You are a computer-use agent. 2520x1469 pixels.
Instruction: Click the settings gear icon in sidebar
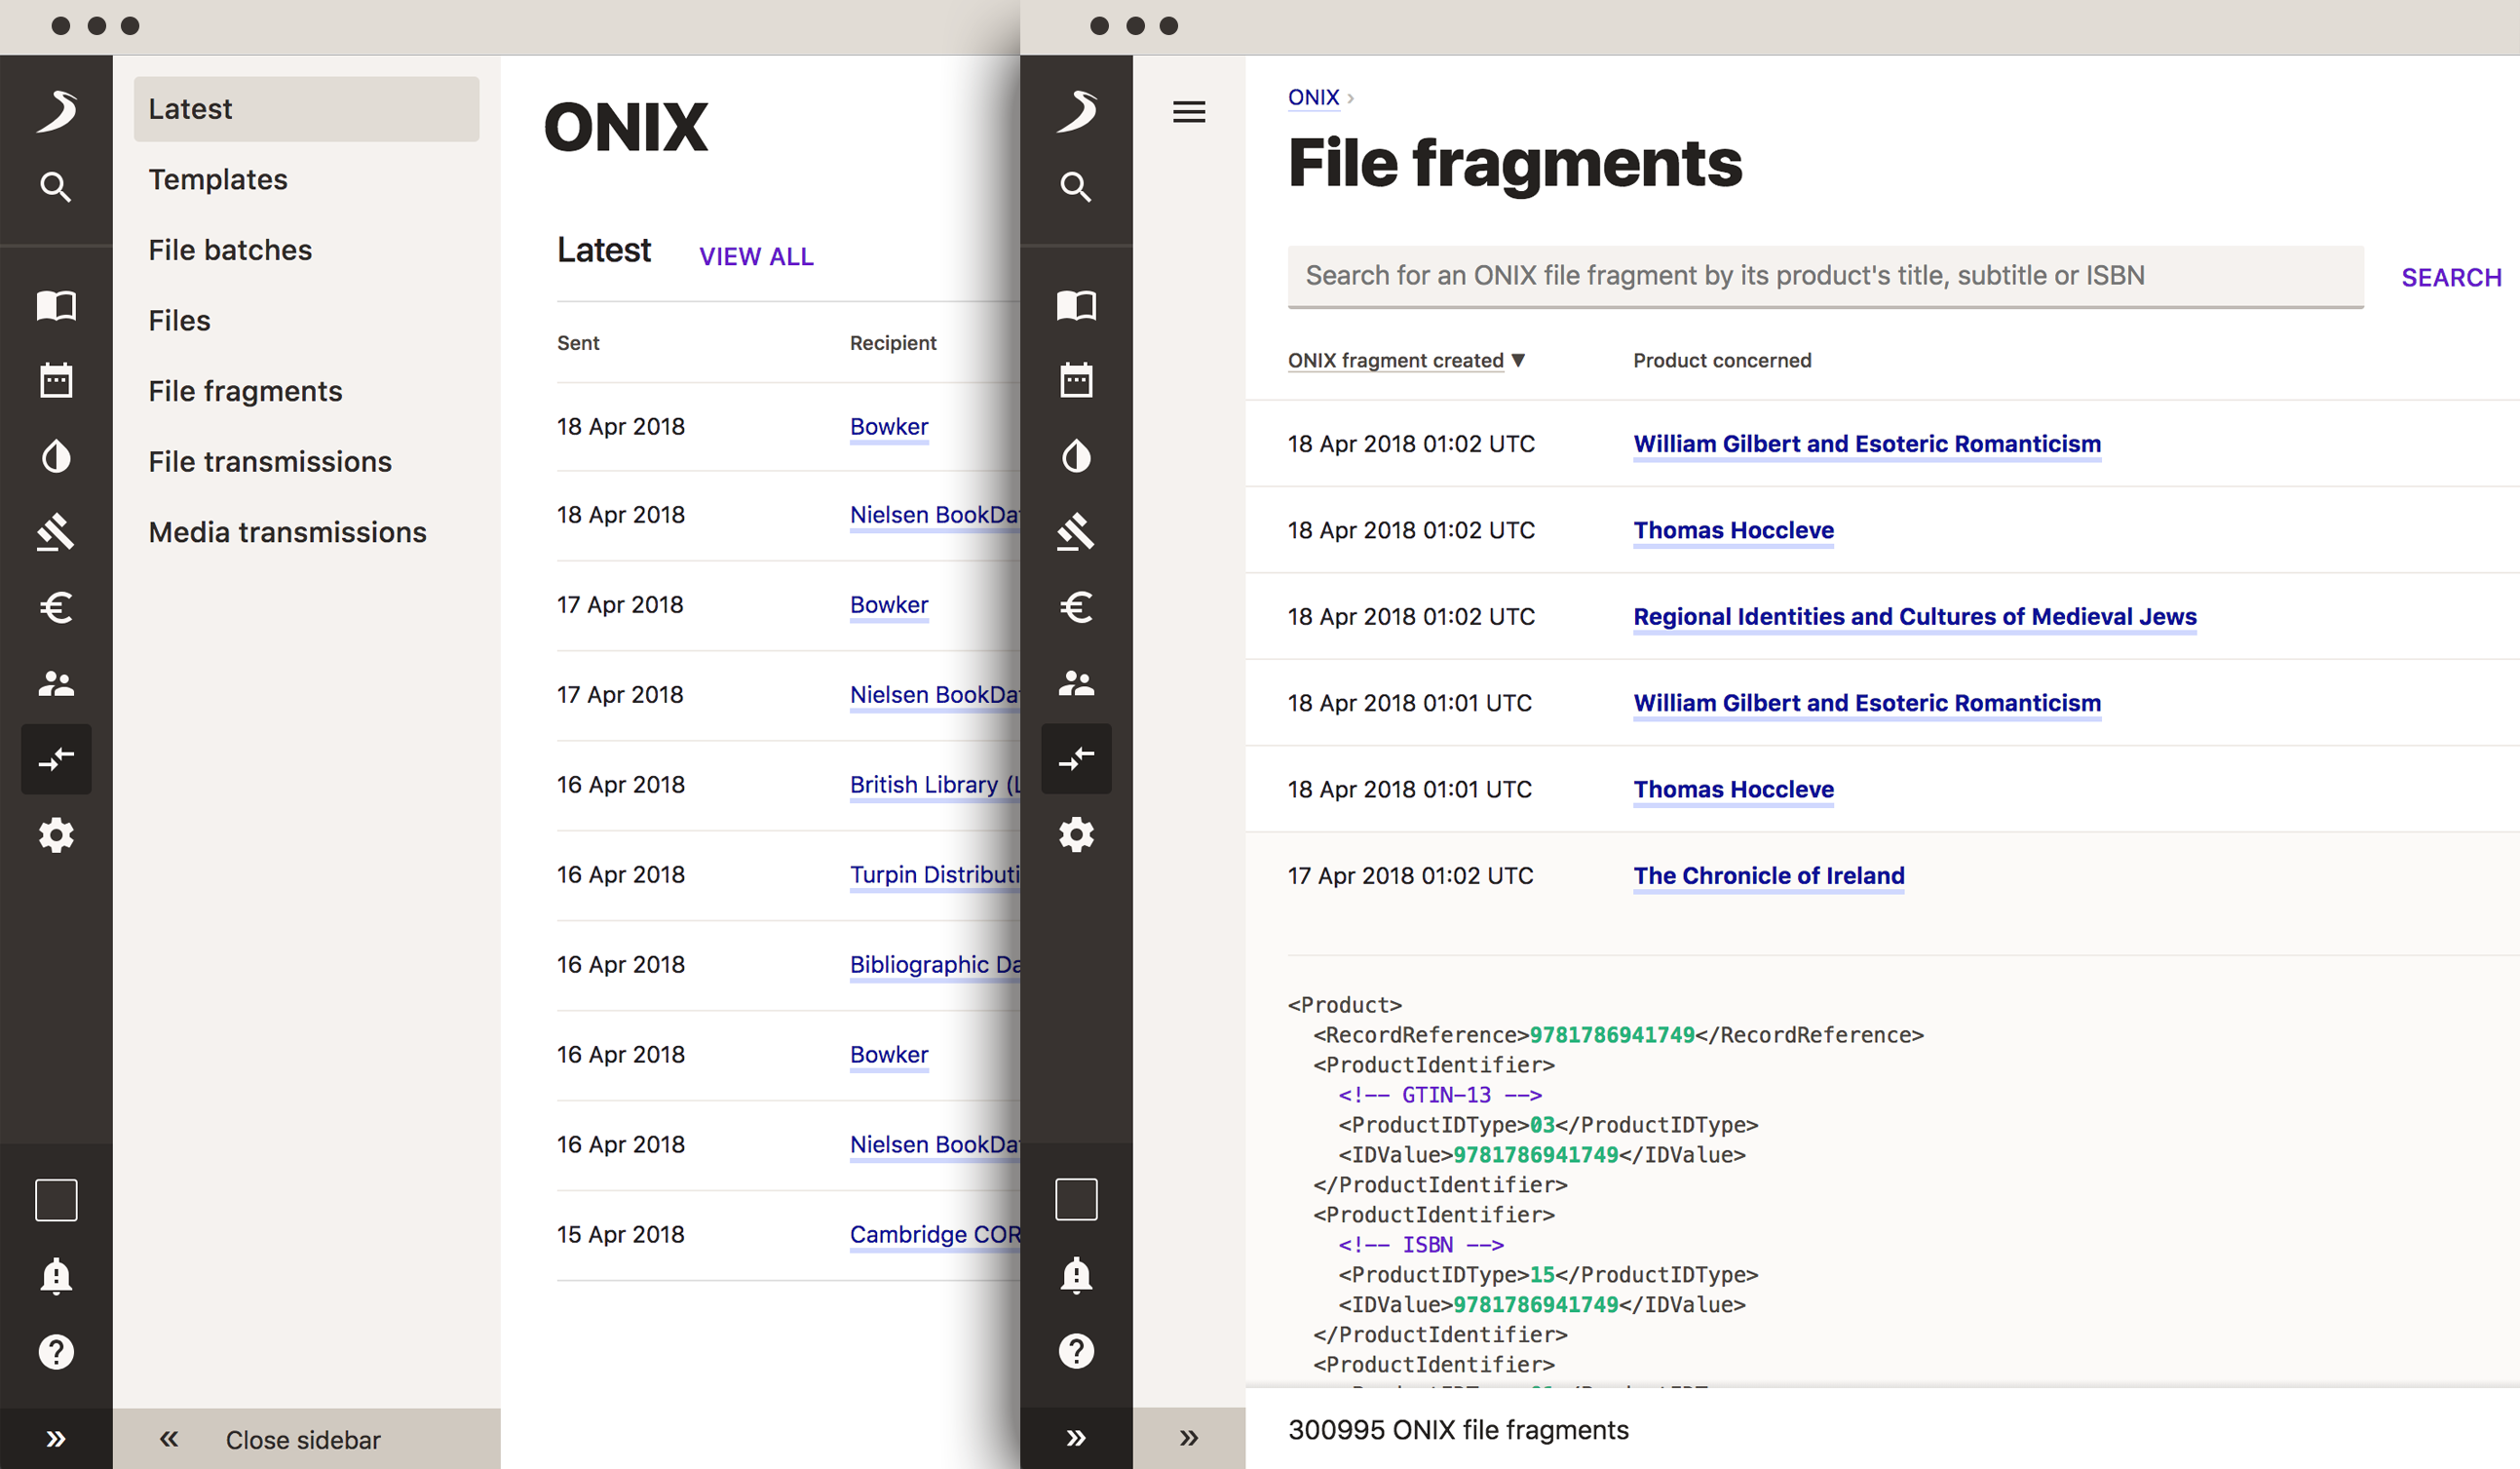click(56, 834)
